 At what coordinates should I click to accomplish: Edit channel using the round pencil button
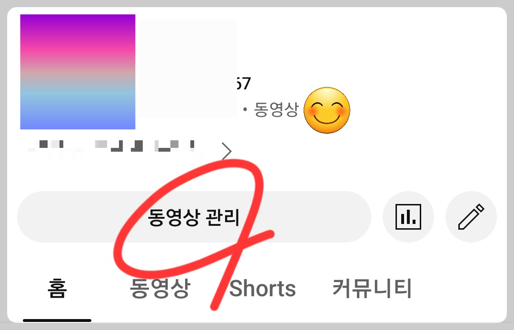[x=471, y=217]
